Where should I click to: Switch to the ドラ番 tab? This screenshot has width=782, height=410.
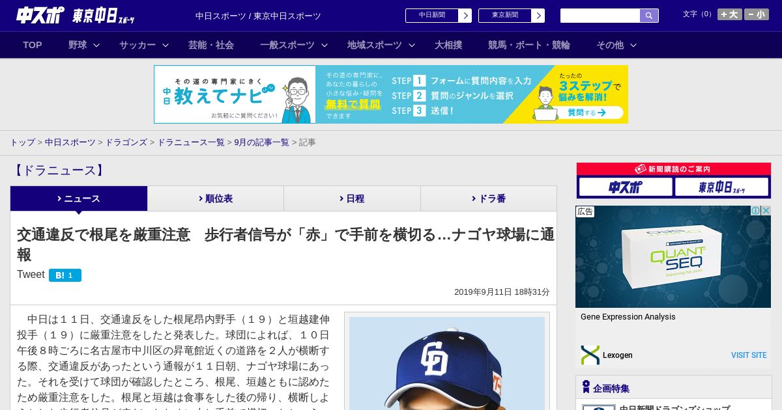(489, 198)
